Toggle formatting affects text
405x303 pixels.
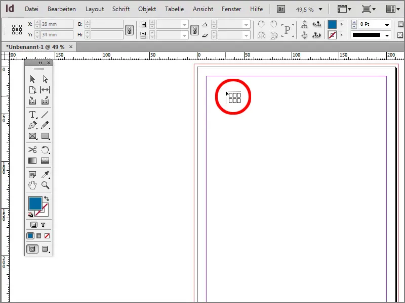(43, 225)
